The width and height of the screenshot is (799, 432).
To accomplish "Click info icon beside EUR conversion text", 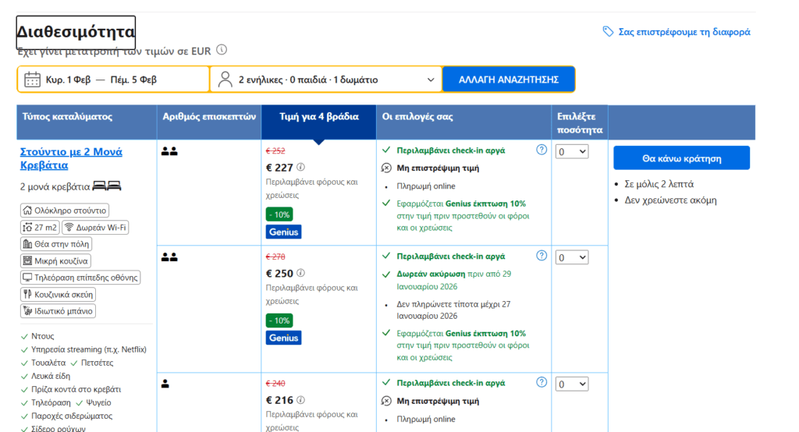I will [222, 50].
